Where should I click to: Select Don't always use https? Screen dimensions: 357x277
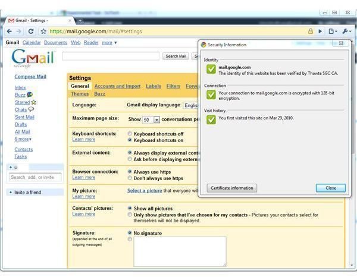click(x=130, y=178)
